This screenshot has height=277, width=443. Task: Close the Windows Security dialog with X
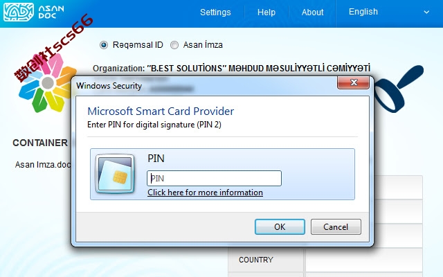[x=354, y=82]
